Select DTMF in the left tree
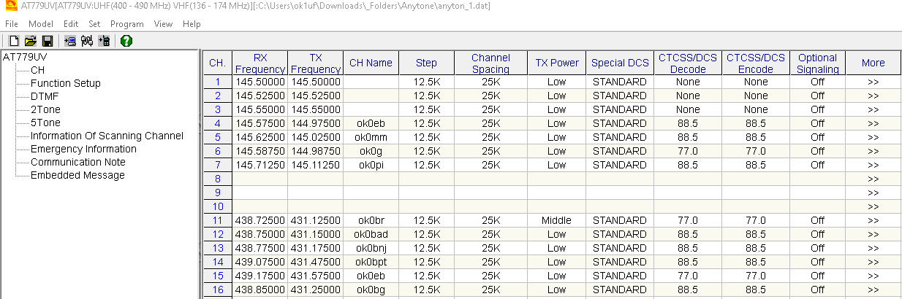 pyautogui.click(x=45, y=96)
